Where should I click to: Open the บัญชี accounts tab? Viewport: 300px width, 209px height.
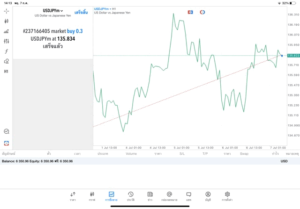click(208, 196)
